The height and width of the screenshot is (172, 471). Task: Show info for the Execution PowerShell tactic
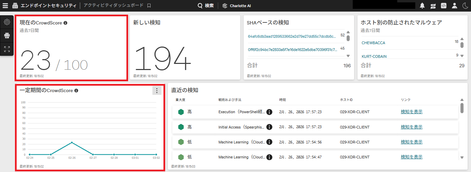(269, 112)
